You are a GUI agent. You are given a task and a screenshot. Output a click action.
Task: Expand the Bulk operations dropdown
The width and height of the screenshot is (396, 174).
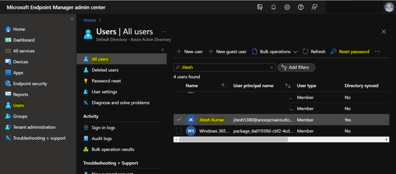point(275,51)
